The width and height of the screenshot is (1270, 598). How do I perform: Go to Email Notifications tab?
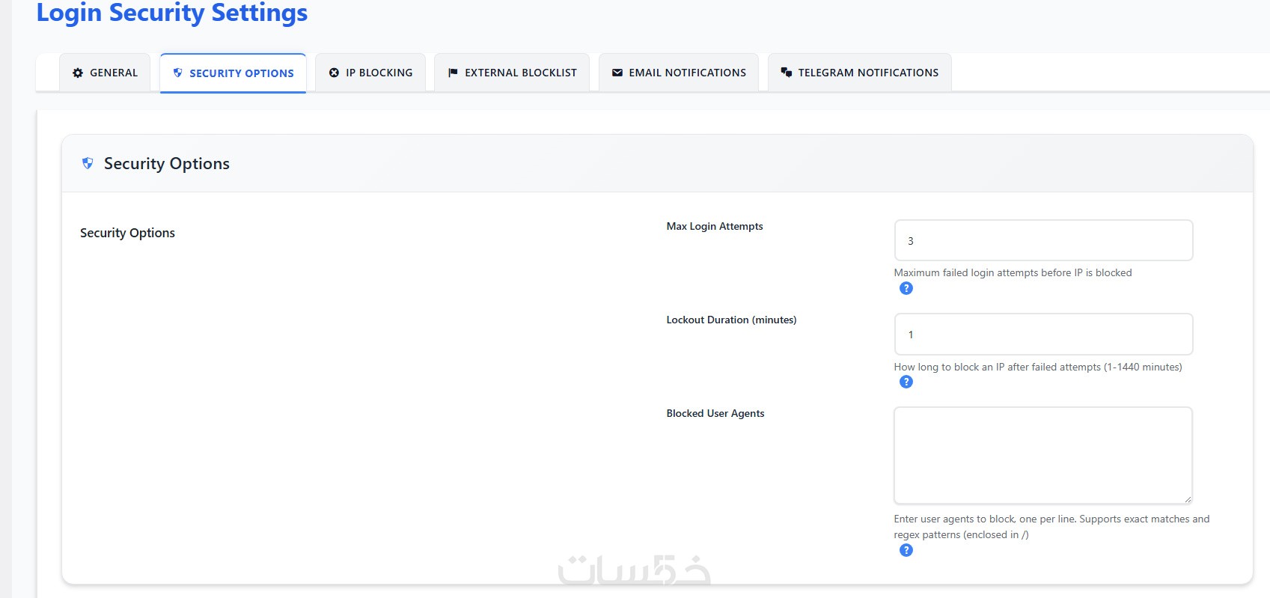pos(679,73)
